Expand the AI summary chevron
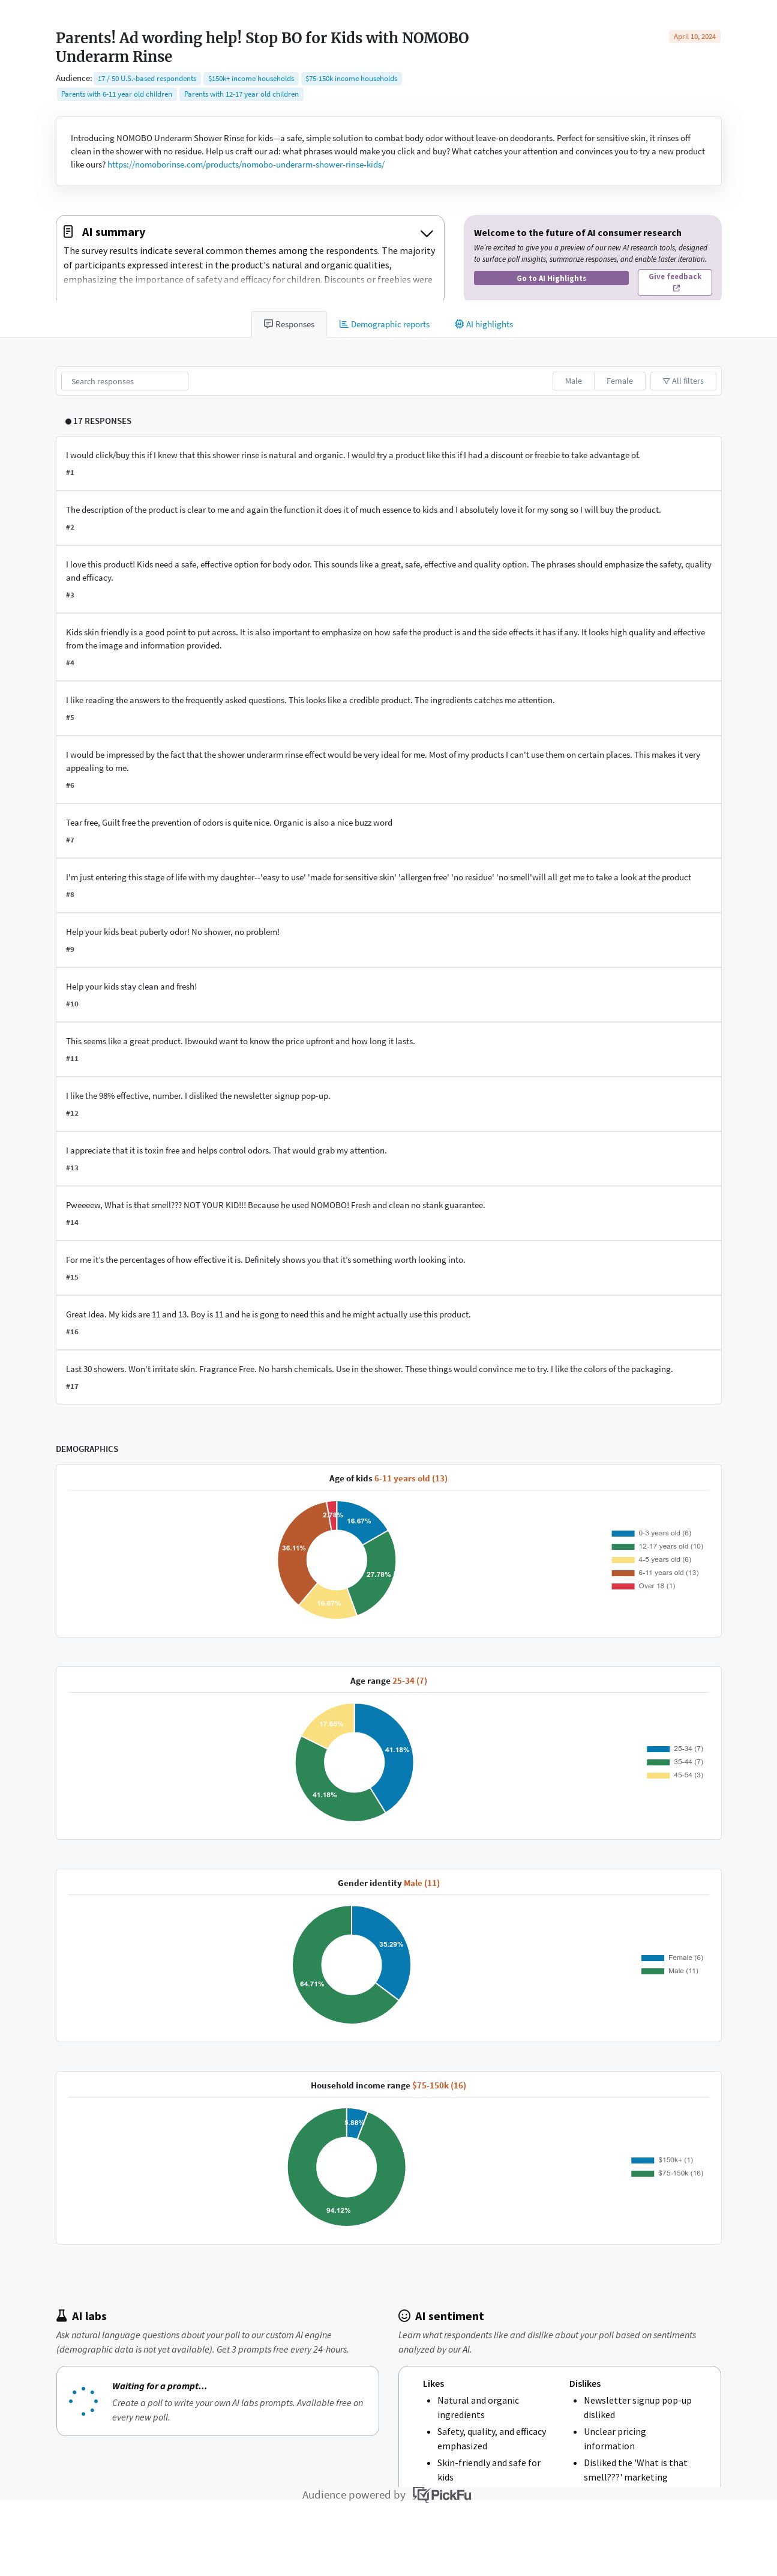The image size is (777, 2576). point(427,233)
